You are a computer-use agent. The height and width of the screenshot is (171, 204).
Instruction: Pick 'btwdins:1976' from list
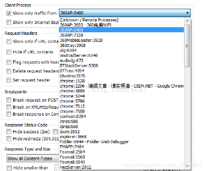122,76
